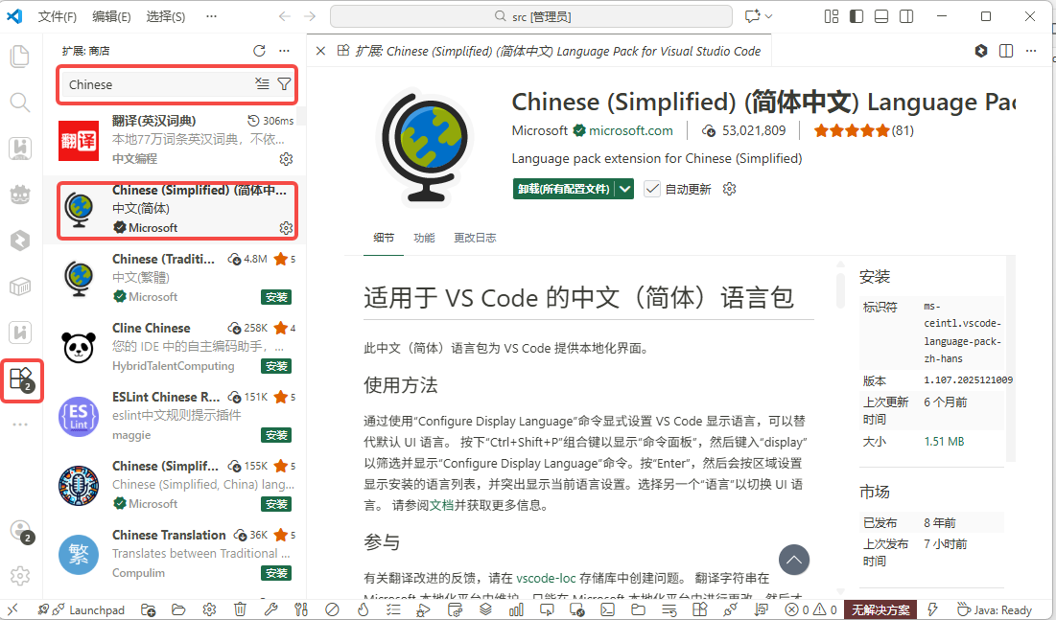Viewport: 1056px width, 620px height.
Task: Open the Extensions view more actions menu
Action: 284,51
